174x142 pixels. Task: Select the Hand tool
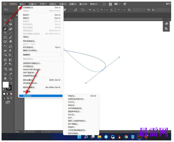(x=5, y=79)
